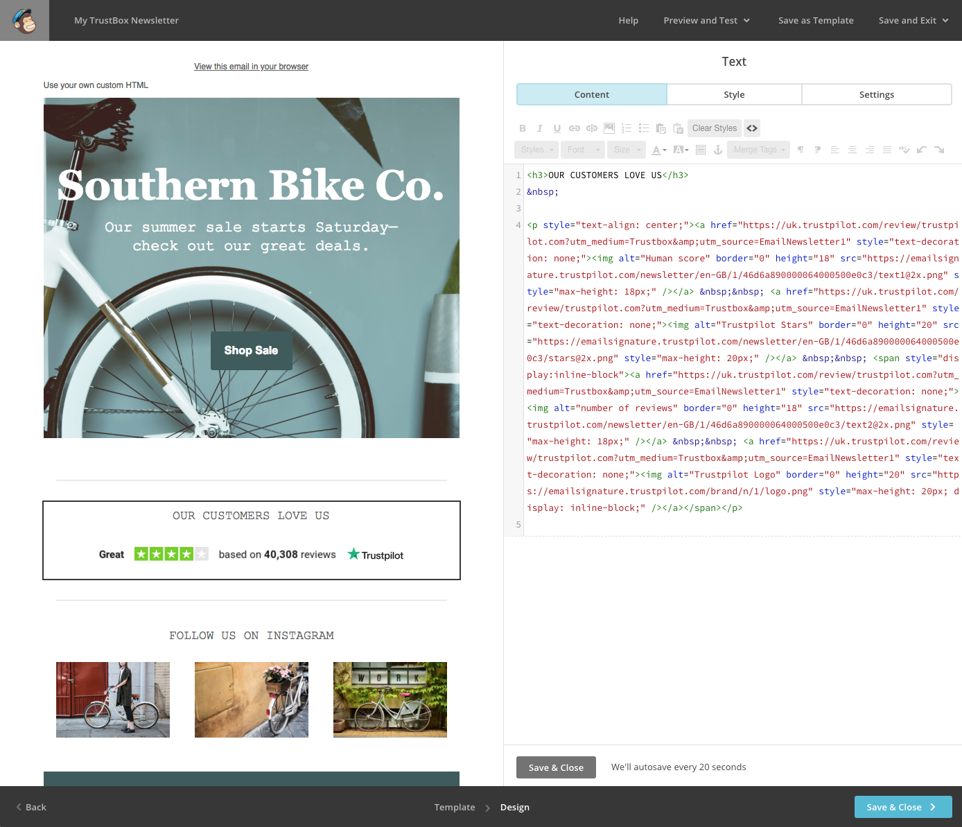The height and width of the screenshot is (827, 962).
Task: Click the undo arrow icon
Action: click(x=922, y=150)
